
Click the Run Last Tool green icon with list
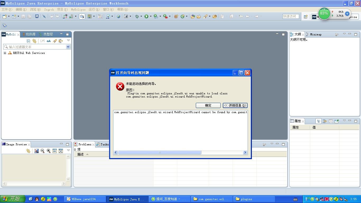pos(156,16)
